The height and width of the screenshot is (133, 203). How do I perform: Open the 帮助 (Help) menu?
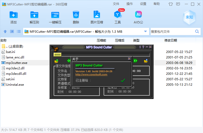tap(156, 4)
